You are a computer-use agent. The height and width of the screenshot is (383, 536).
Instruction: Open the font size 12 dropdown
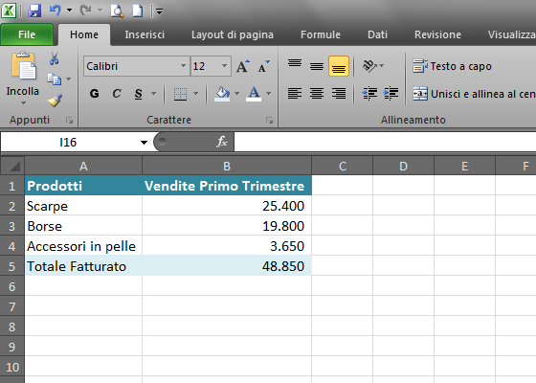224,66
